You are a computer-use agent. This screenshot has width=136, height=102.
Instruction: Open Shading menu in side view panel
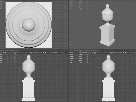[76, 51]
